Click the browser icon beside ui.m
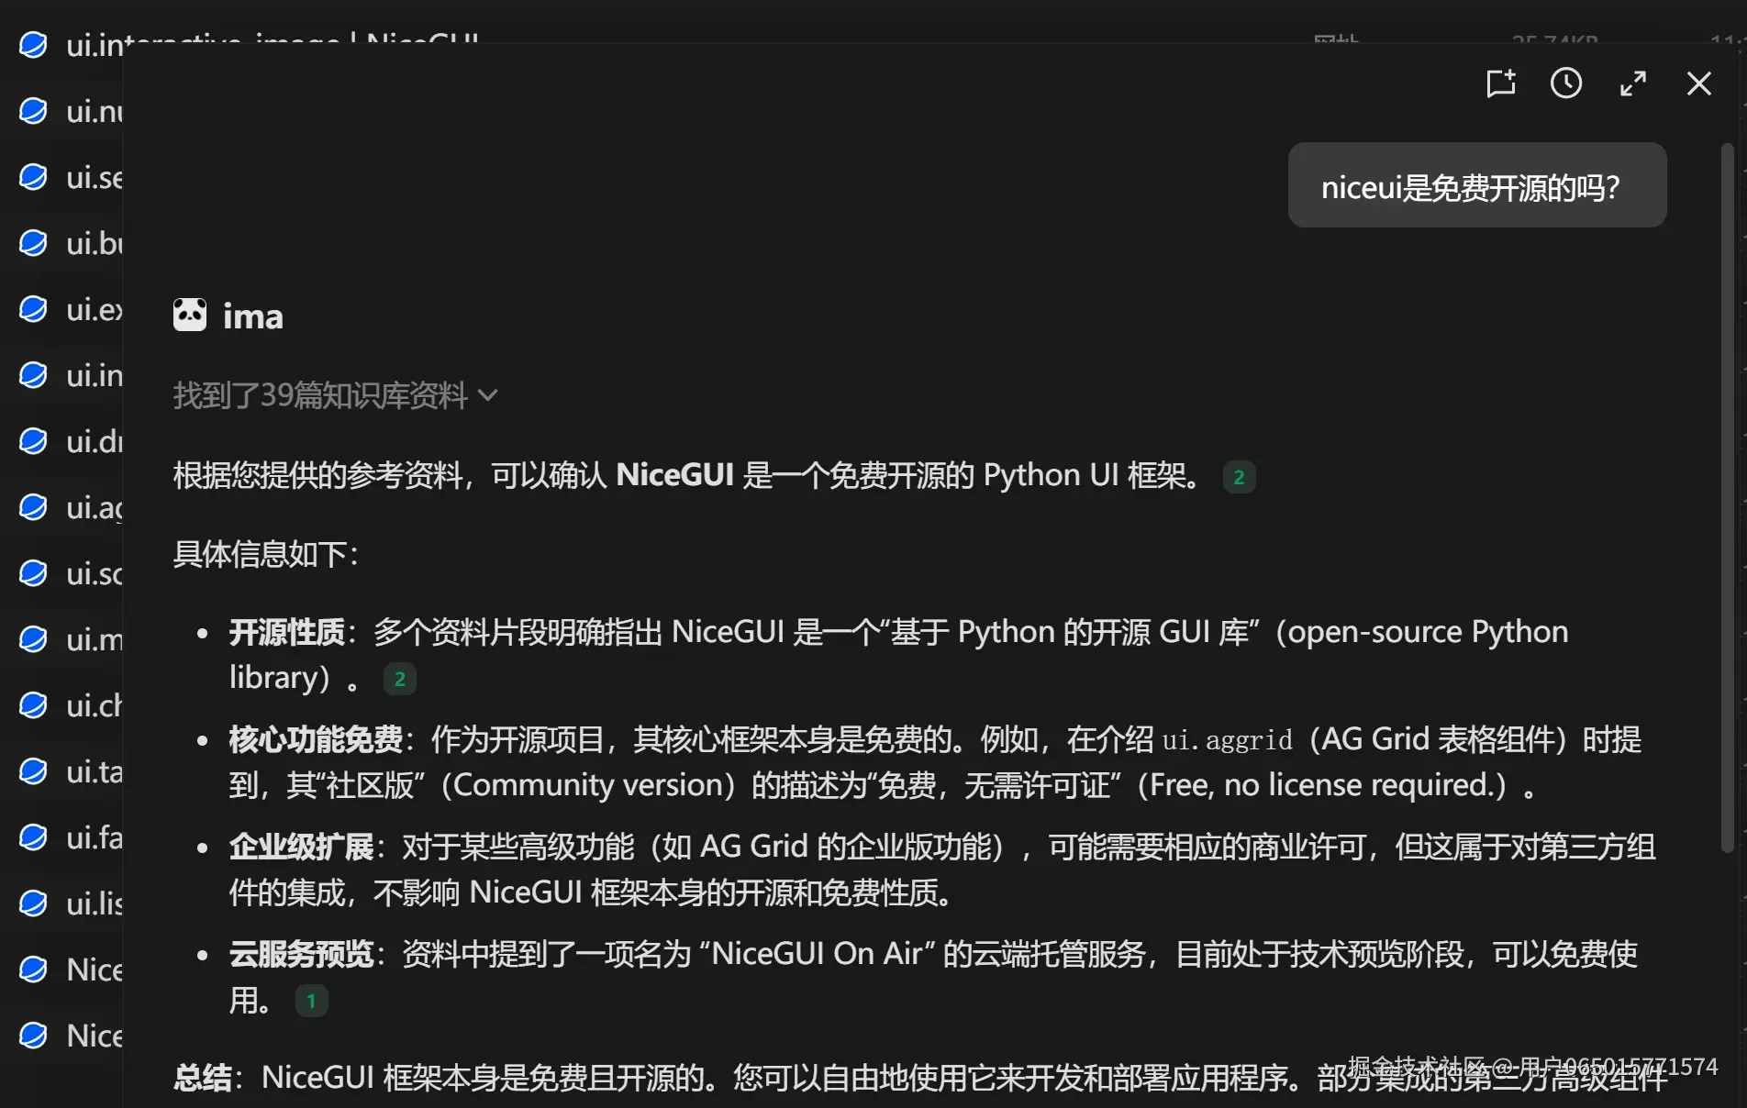Image resolution: width=1747 pixels, height=1108 pixels. [33, 639]
